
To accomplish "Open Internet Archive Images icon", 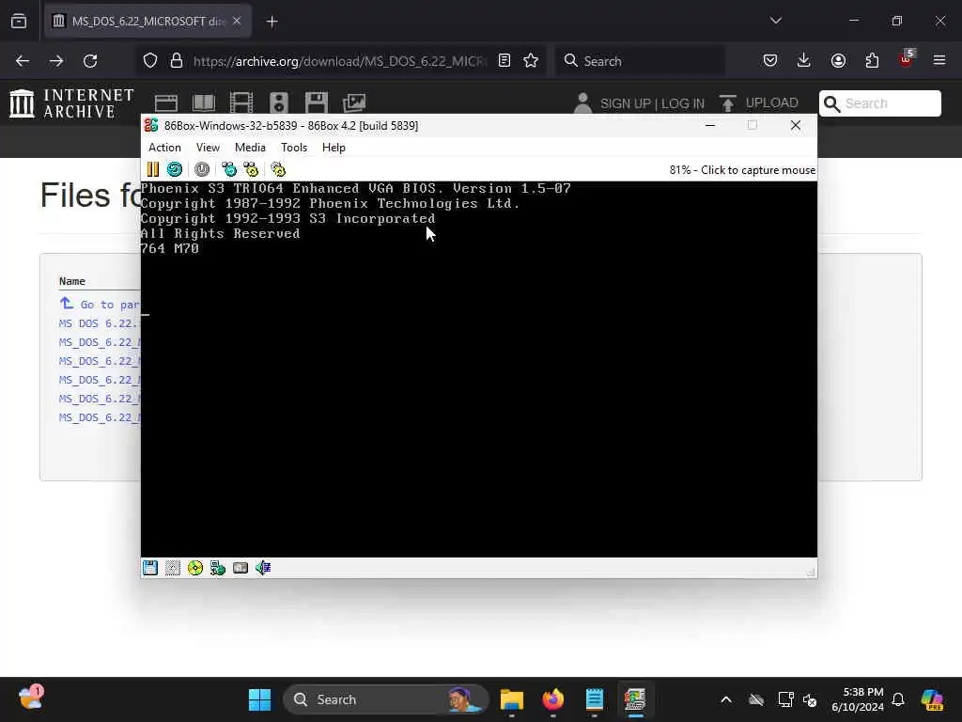I will [x=354, y=102].
